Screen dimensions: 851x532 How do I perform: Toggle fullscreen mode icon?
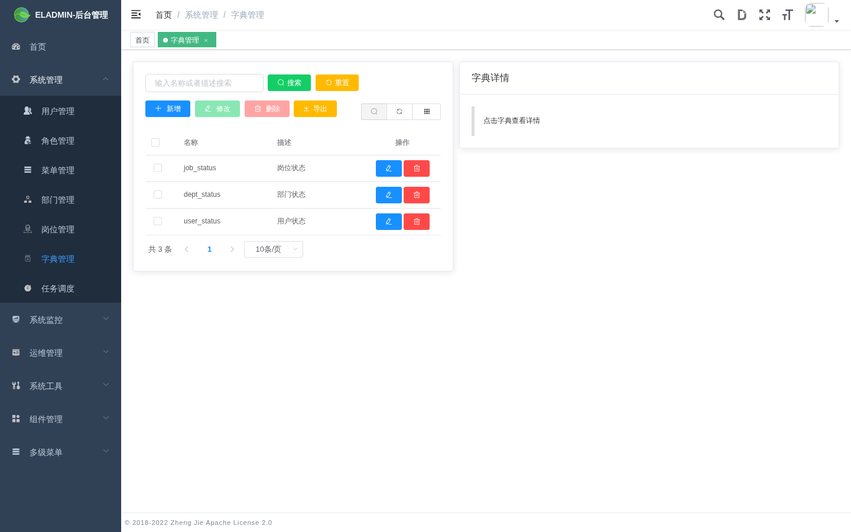pyautogui.click(x=765, y=15)
